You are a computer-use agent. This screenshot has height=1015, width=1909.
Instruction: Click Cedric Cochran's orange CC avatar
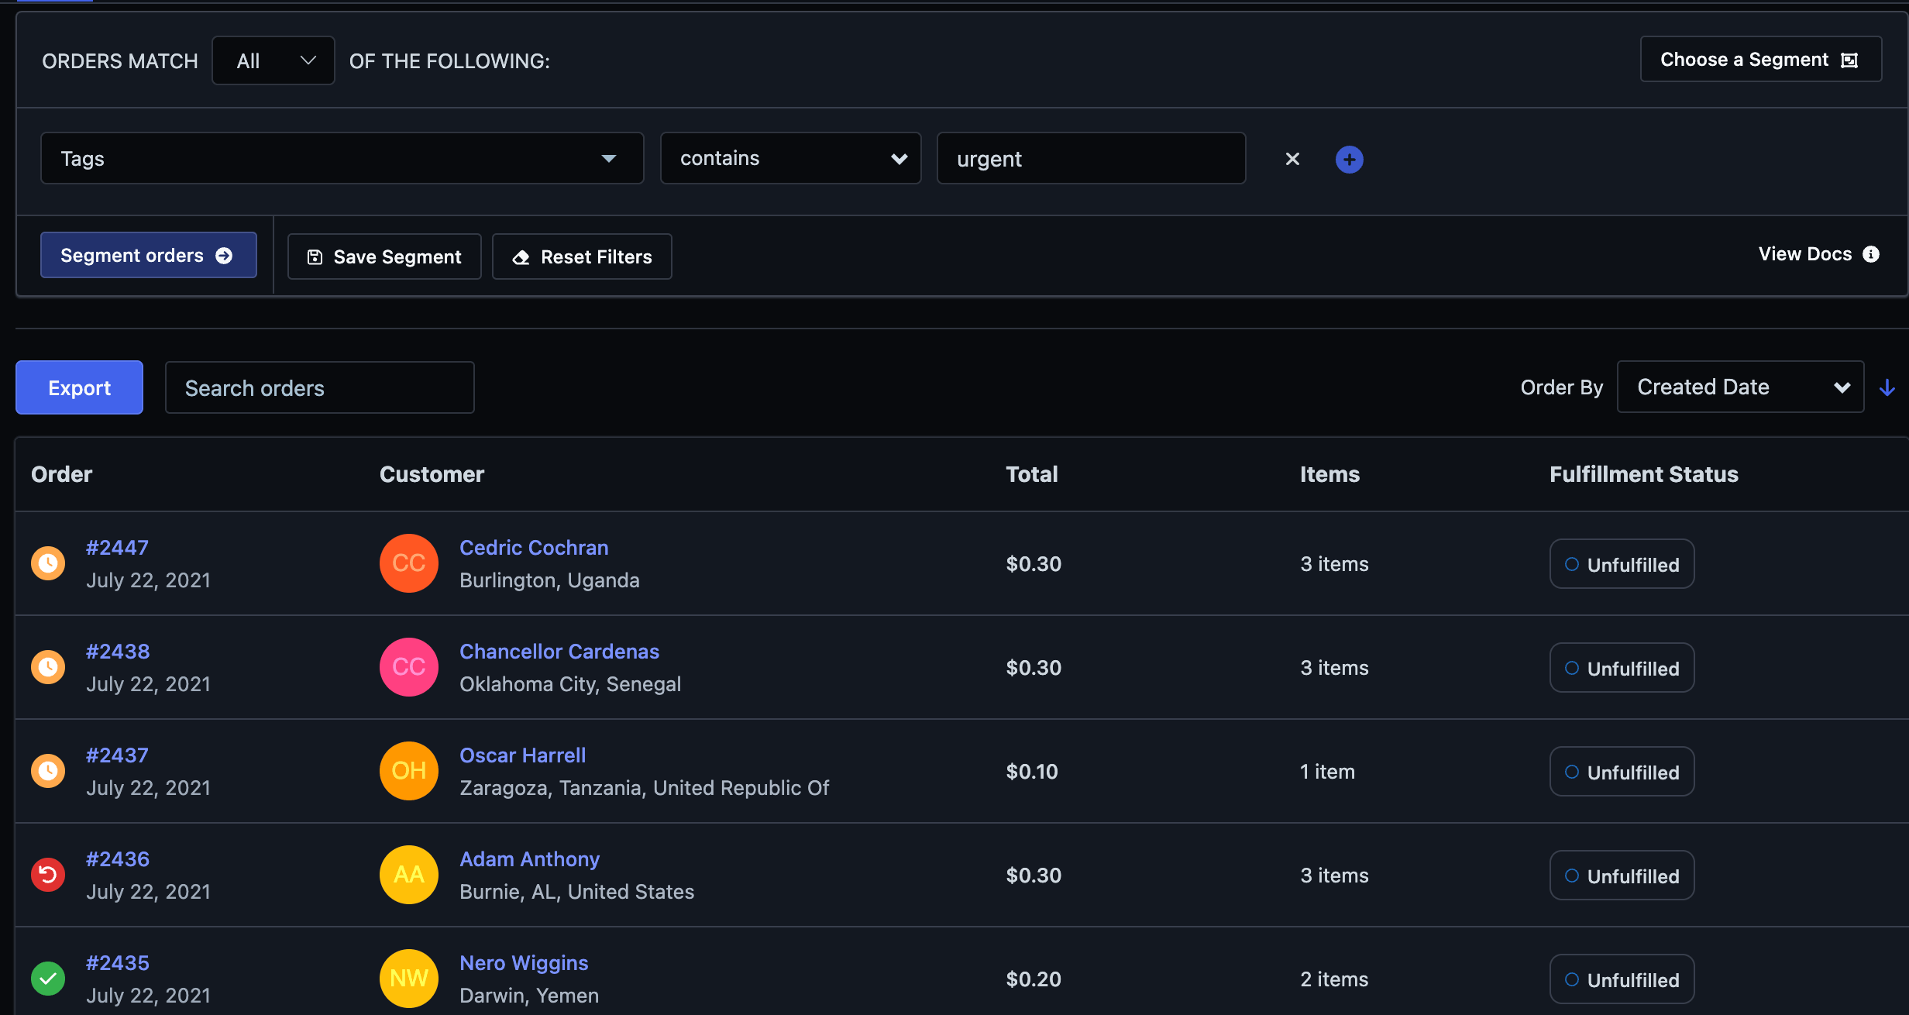click(x=409, y=563)
